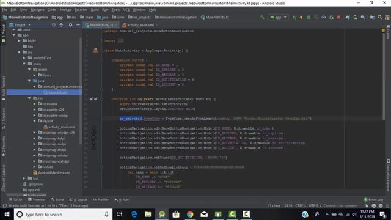391x220 pixels.
Task: Click the Project panel vertical scrollbar
Action: click(81, 91)
